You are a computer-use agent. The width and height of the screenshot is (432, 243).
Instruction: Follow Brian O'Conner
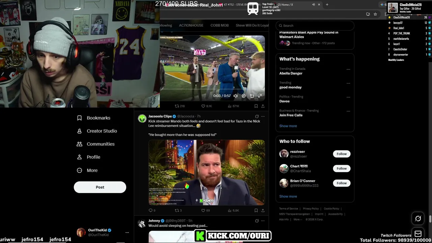[342, 183]
